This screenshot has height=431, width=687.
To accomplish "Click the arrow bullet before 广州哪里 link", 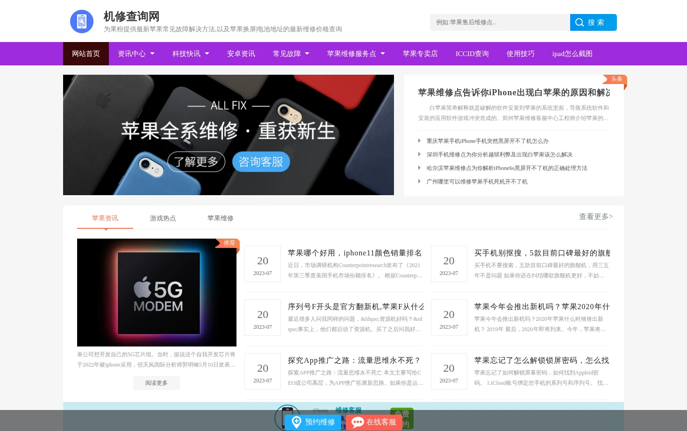I will pyautogui.click(x=420, y=181).
